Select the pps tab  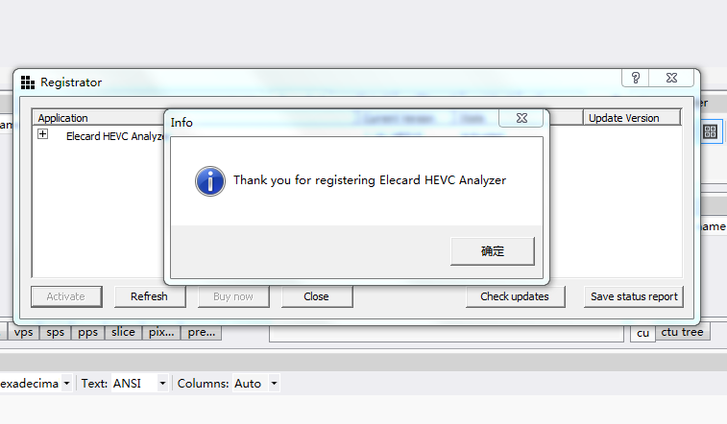tap(87, 332)
